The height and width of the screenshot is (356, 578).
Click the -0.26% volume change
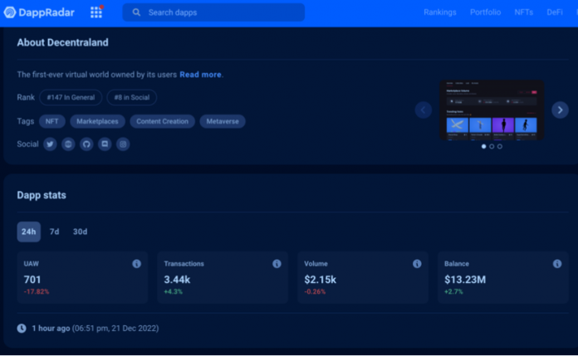point(315,291)
